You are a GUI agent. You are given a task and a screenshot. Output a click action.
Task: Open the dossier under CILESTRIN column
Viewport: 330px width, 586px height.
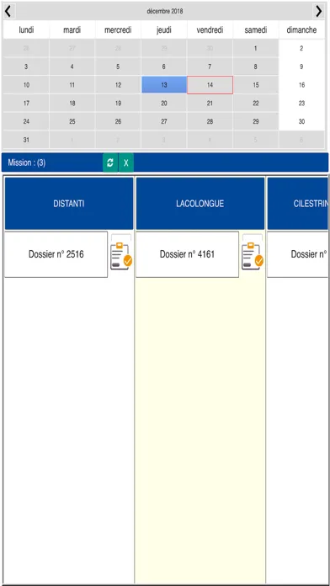tap(298, 254)
